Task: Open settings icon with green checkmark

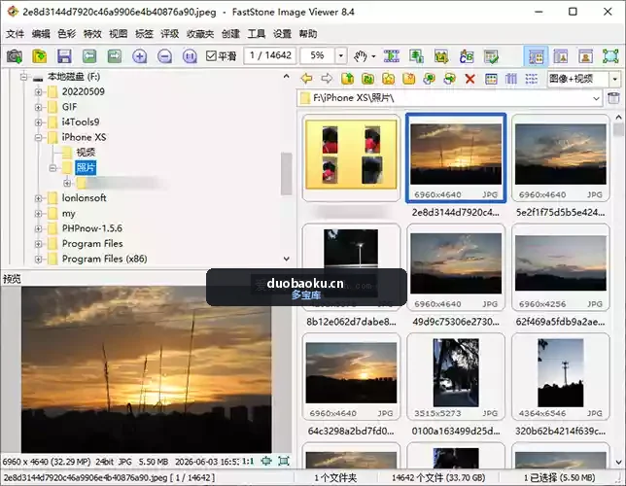Action: (x=491, y=56)
